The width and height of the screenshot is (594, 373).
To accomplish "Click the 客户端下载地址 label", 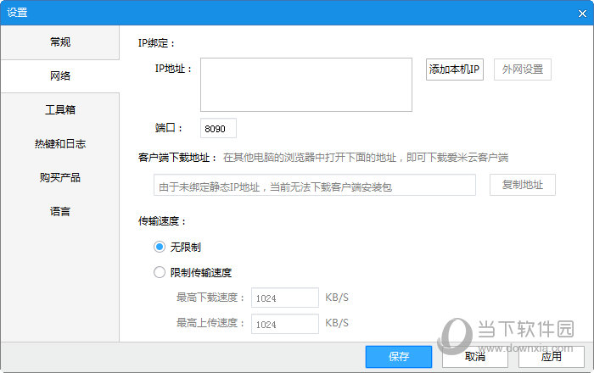I will tap(177, 158).
